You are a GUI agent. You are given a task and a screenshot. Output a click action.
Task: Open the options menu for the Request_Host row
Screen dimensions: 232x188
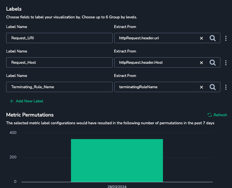(x=226, y=62)
